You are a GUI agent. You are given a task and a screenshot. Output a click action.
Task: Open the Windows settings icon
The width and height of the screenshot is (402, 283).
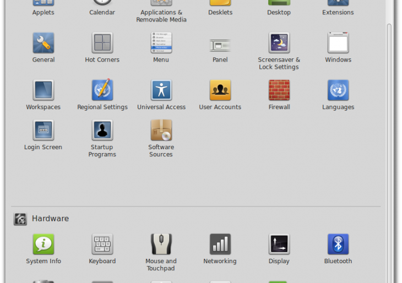(338, 43)
